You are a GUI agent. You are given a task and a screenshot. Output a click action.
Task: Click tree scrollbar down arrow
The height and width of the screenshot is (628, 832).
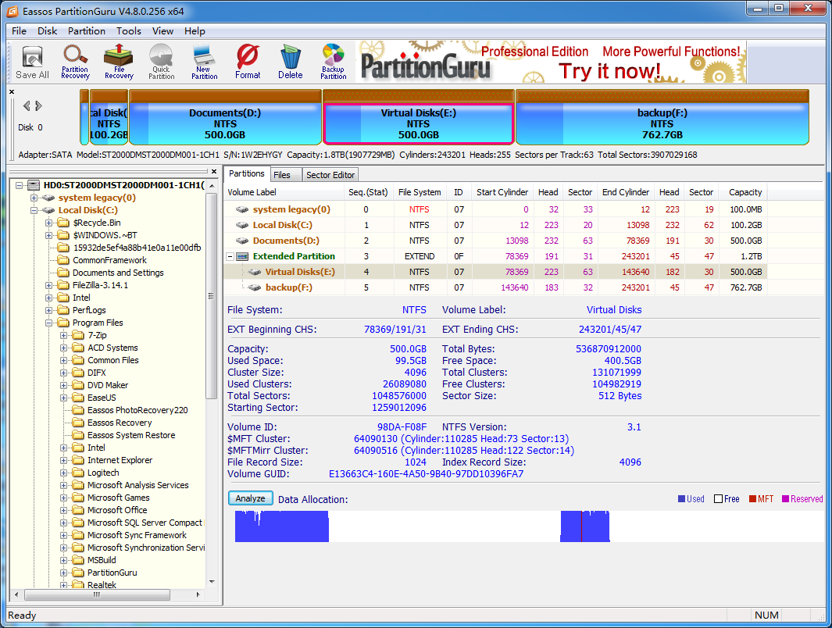click(x=212, y=582)
